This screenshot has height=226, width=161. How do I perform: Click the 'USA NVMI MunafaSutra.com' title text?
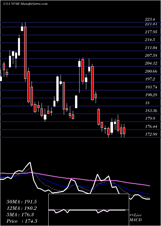25,4
